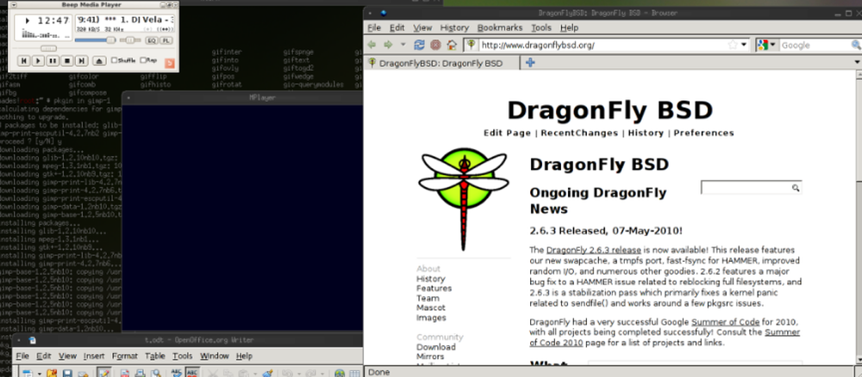Open browser File menu
The width and height of the screenshot is (862, 377).
(374, 28)
